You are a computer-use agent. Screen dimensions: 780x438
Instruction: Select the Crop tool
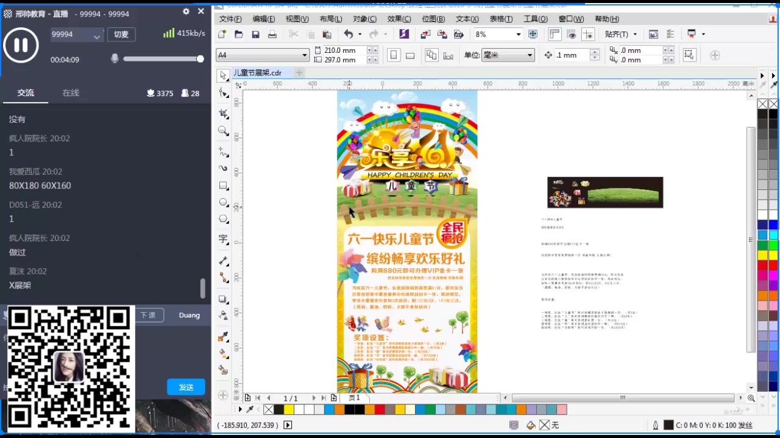[x=223, y=111]
